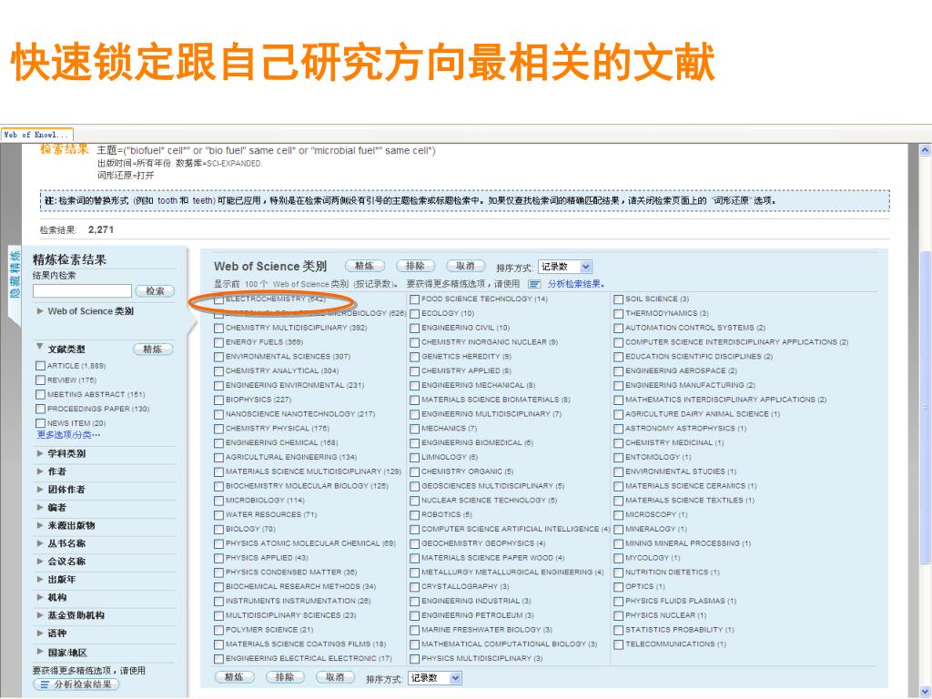932x699 pixels.
Task: Expand the 出版年 section
Action: click(x=40, y=579)
